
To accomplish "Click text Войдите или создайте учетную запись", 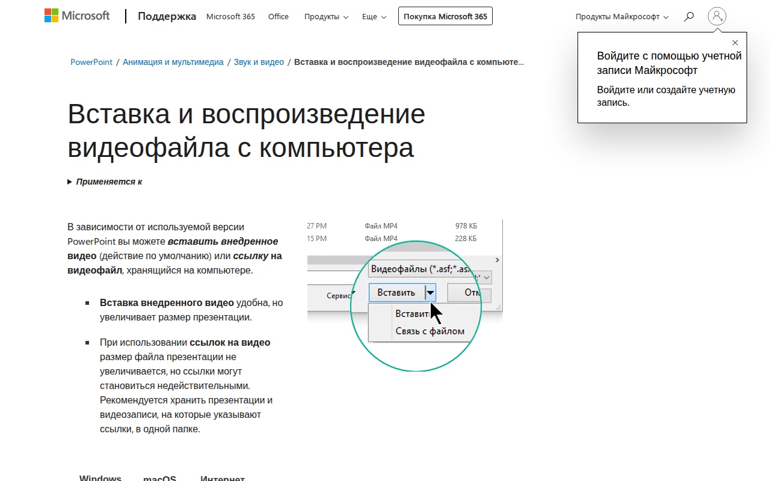I will coord(666,96).
